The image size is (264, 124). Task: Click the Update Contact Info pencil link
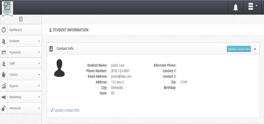coord(65,110)
